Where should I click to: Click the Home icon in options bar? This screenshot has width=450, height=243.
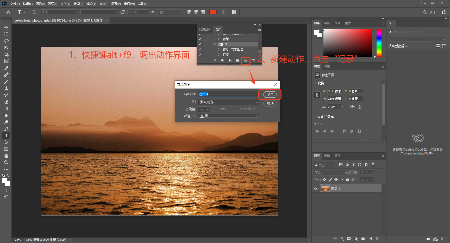[x=8, y=12]
